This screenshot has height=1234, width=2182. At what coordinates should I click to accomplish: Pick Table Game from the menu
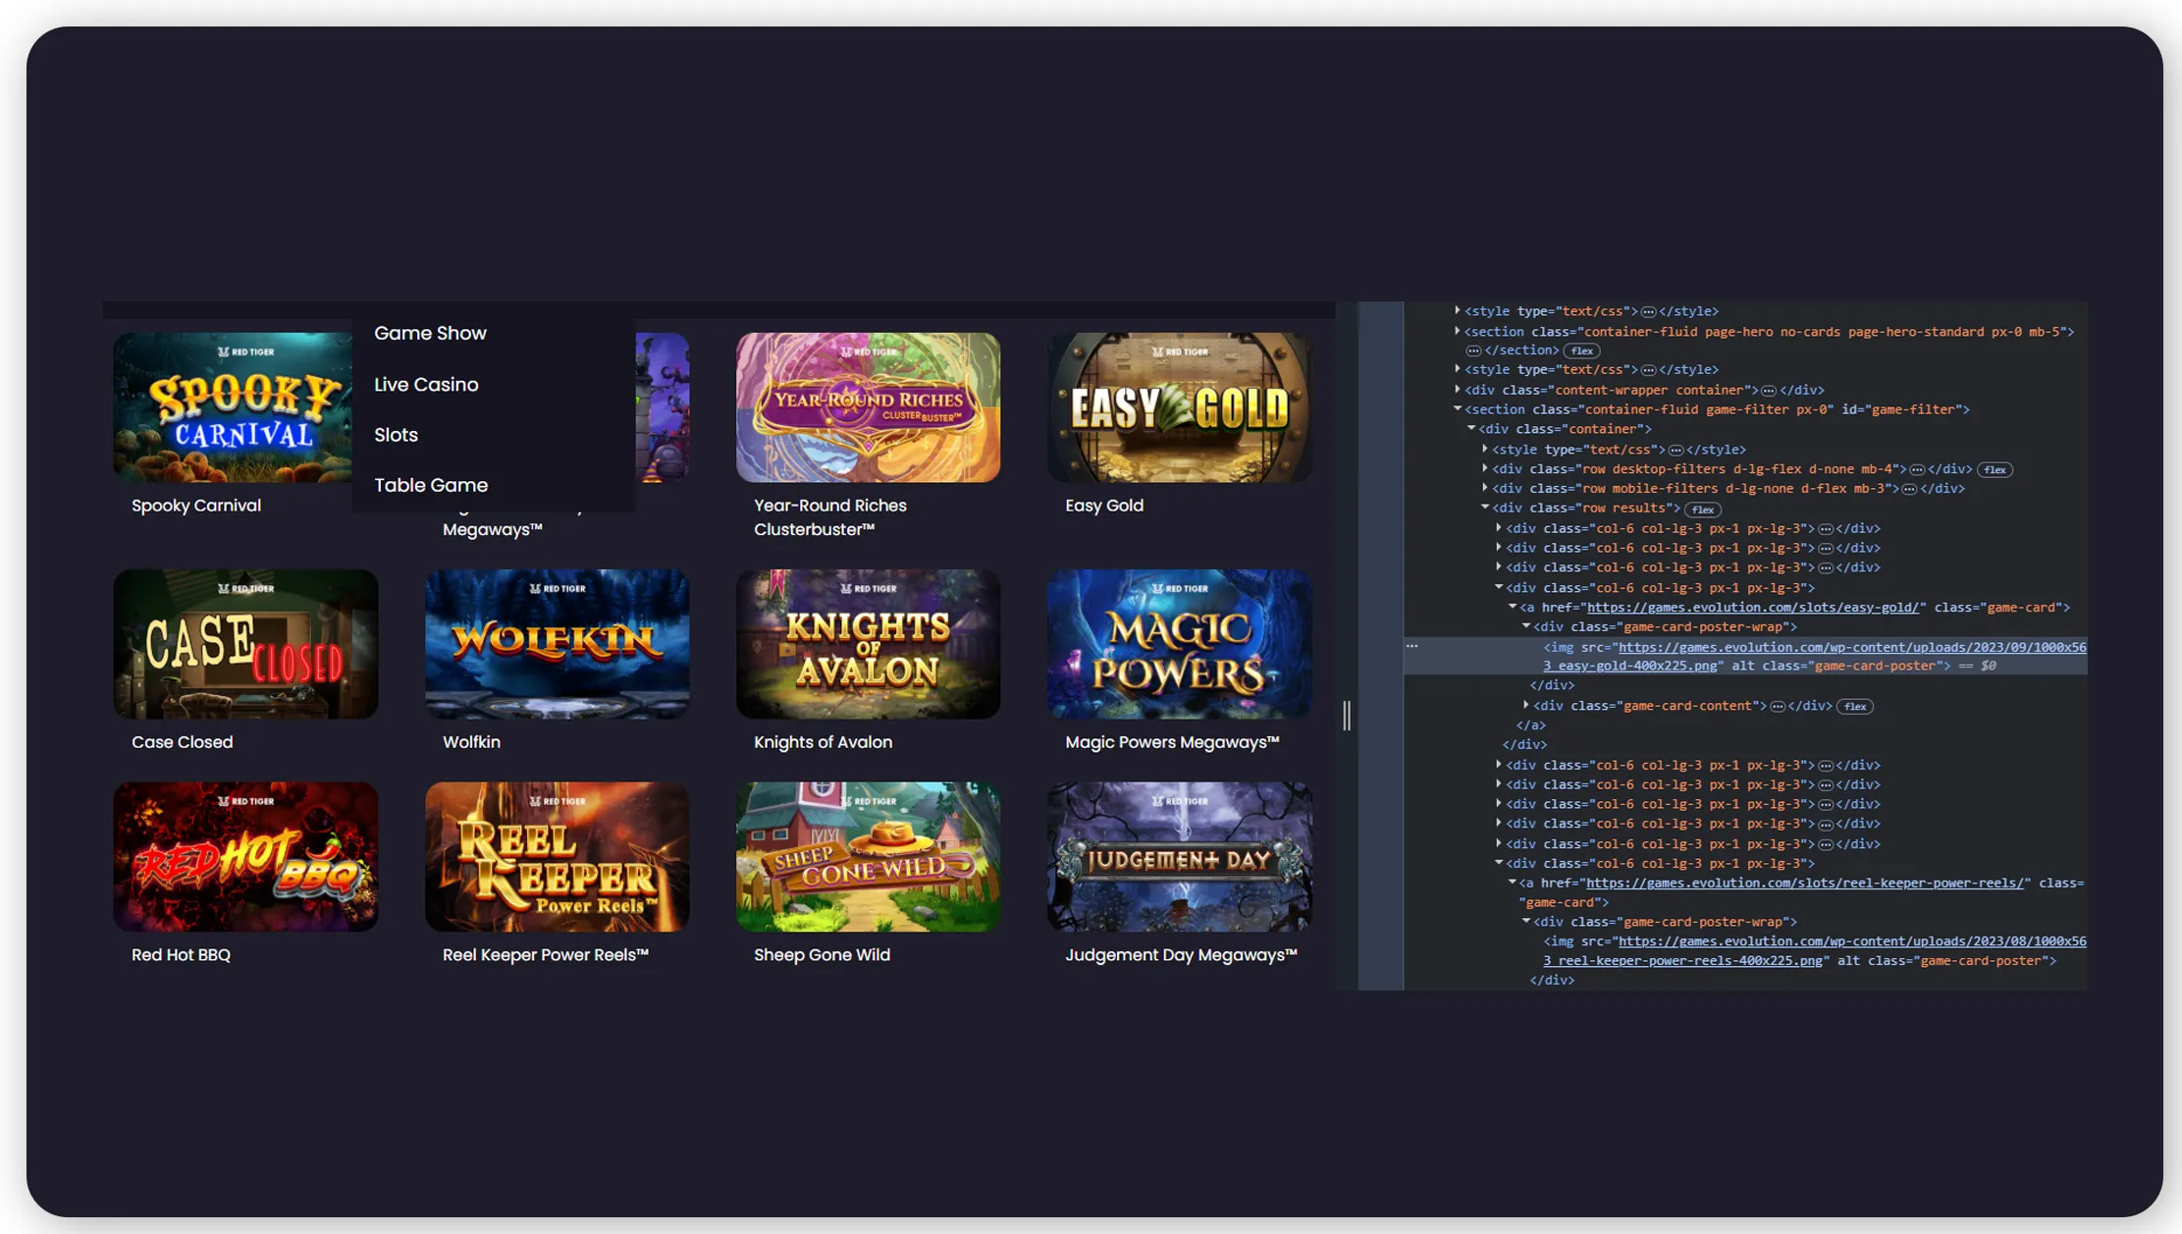tap(431, 485)
